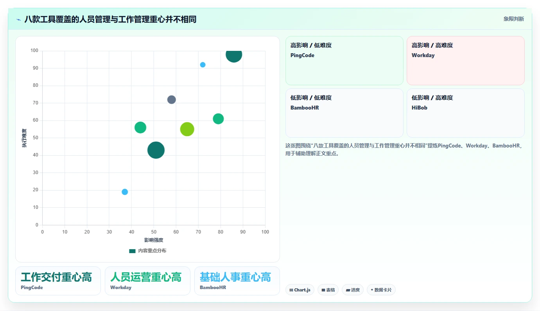Click PingCode under 高影响 / 低难度
Viewport: 540px width, 311px height.
point(302,55)
